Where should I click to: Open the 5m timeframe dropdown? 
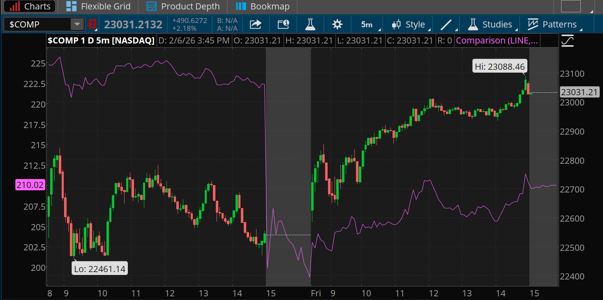[x=366, y=24]
